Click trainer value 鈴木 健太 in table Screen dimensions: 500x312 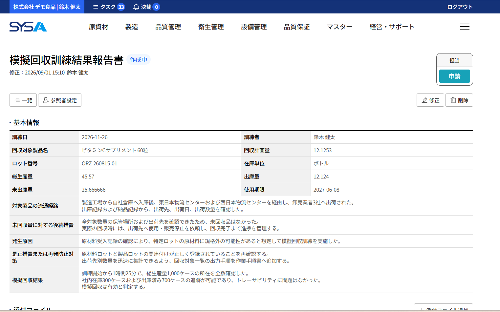click(324, 137)
